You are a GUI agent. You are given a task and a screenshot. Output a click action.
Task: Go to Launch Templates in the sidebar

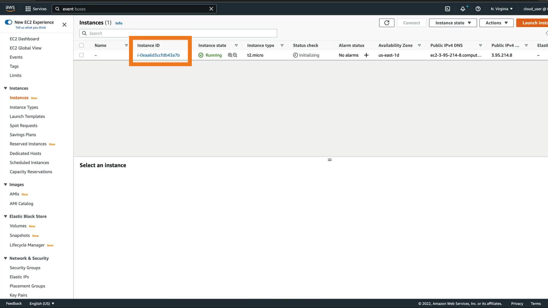coord(27,116)
